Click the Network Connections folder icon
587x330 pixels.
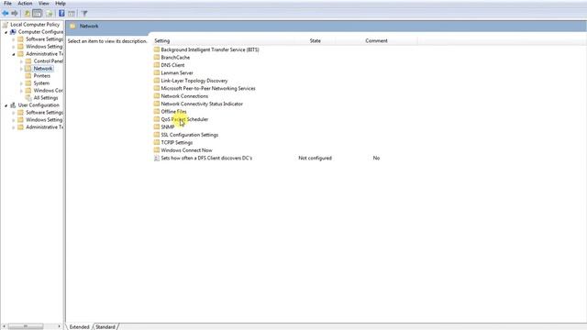(x=157, y=96)
